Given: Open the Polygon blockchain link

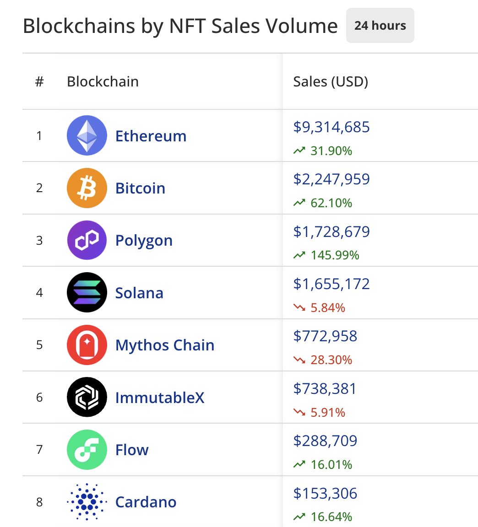Looking at the screenshot, I should (x=144, y=241).
